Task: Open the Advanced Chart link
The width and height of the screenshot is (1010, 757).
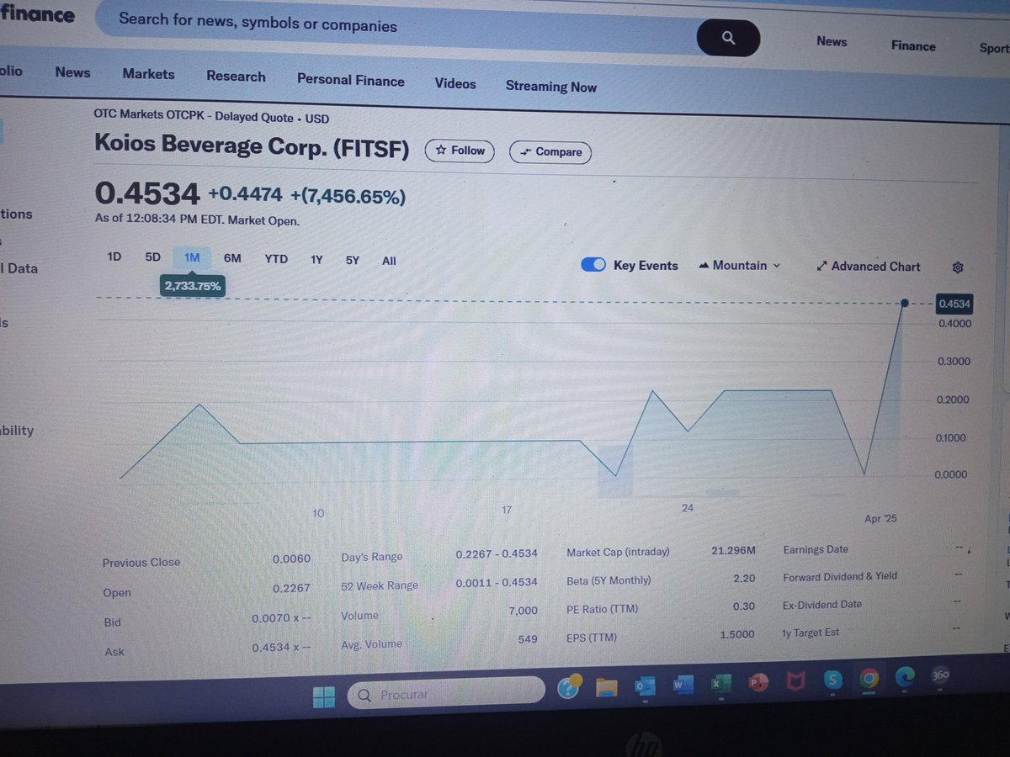Action: [869, 266]
